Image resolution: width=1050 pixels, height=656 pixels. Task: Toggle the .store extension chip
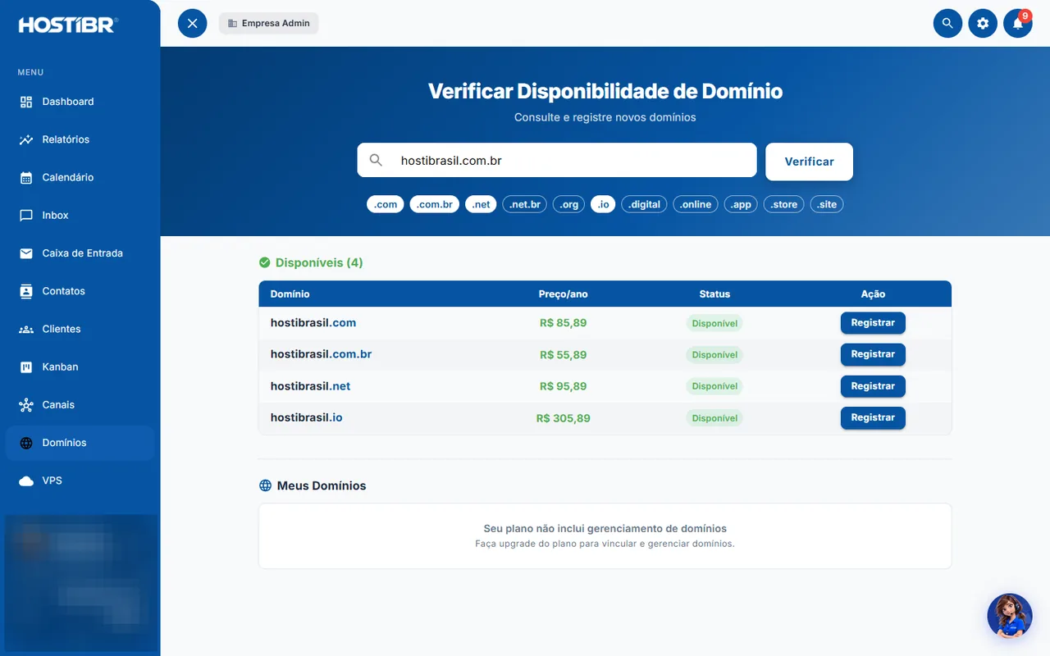pyautogui.click(x=784, y=204)
